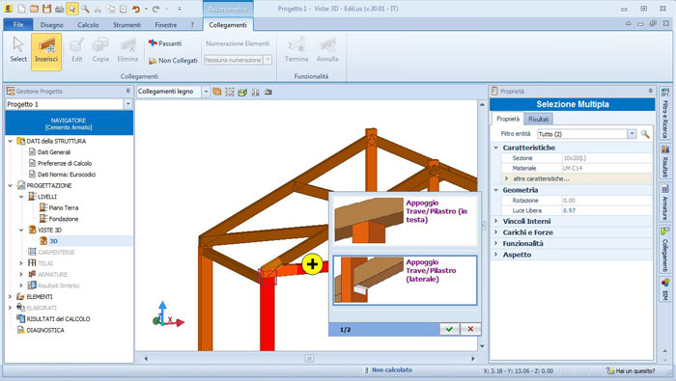Open the Collegamenti legno dropdown
The height and width of the screenshot is (381, 676).
[205, 92]
